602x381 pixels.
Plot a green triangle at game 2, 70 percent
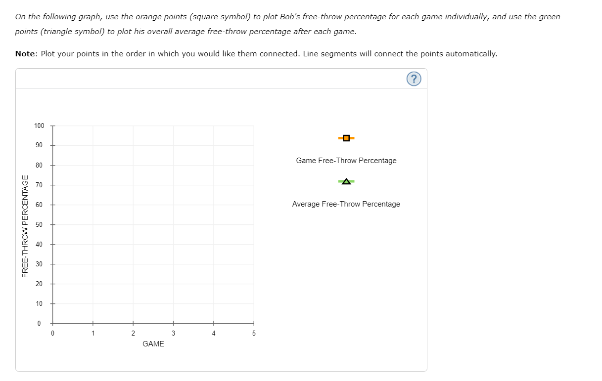point(133,185)
